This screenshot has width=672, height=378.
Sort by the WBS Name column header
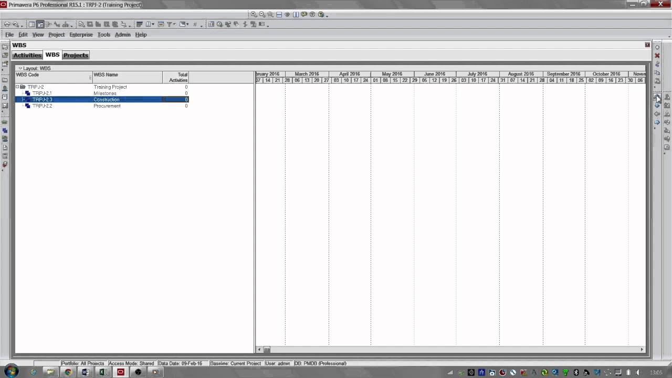coord(128,77)
